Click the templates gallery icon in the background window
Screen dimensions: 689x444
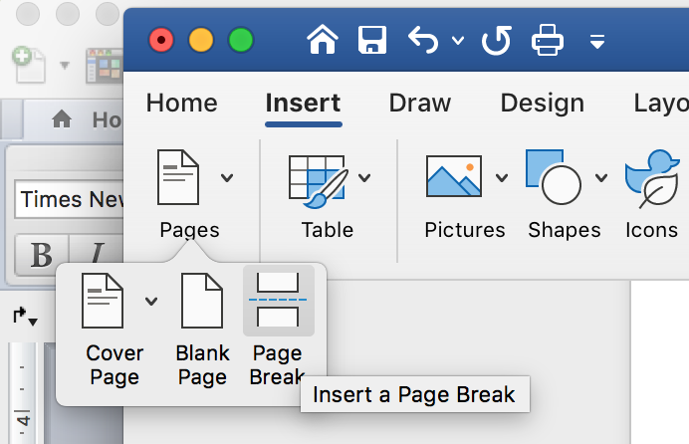pos(105,66)
